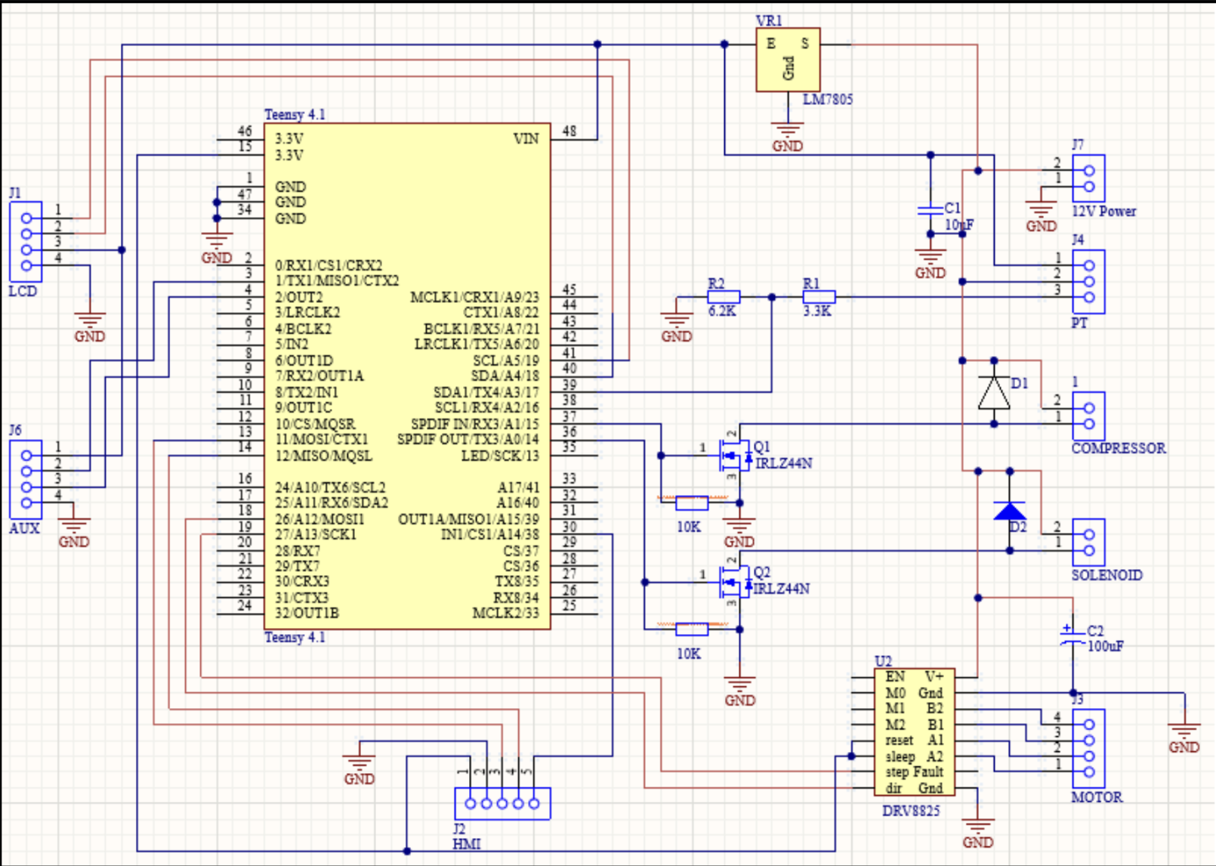1216x866 pixels.
Task: Click the J2 HMI connector symbol
Action: tap(502, 803)
